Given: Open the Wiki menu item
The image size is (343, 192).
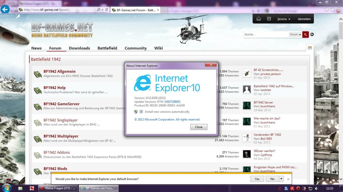Looking at the screenshot, I should (158, 48).
